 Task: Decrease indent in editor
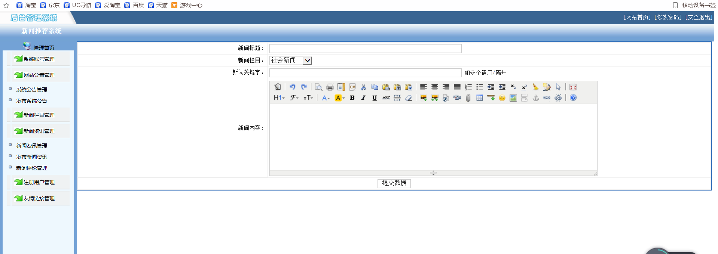[x=502, y=87]
